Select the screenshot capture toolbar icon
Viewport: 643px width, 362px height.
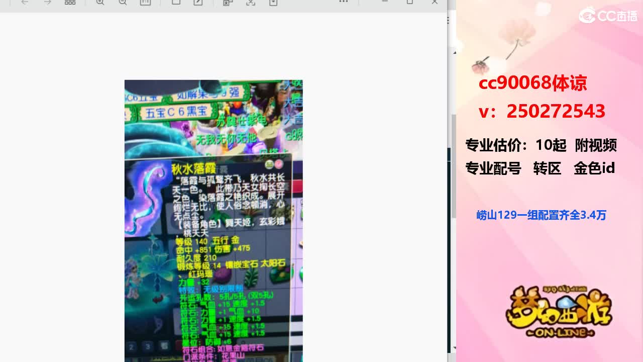click(251, 3)
